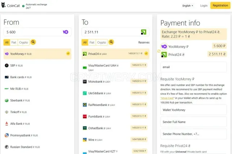Choose YooMoney RUB icon in From list

(7, 54)
